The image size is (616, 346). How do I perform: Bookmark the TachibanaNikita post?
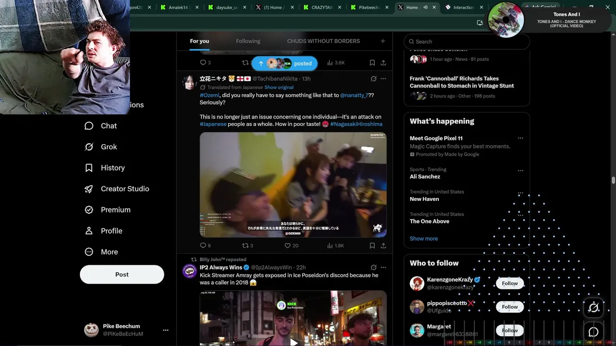[372, 246]
